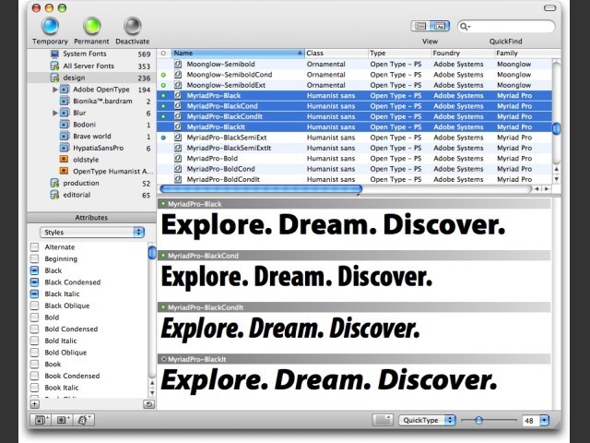This screenshot has height=443, width=590.
Task: Select the Bionika bardram set
Action: (x=102, y=101)
